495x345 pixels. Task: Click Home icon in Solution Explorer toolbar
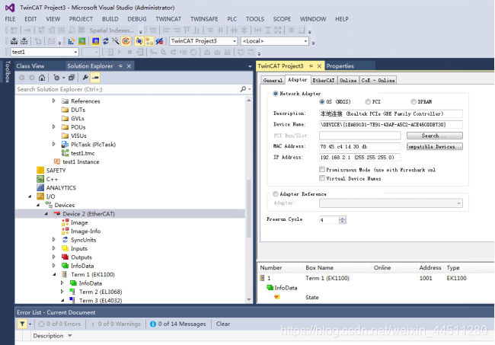coord(42,78)
